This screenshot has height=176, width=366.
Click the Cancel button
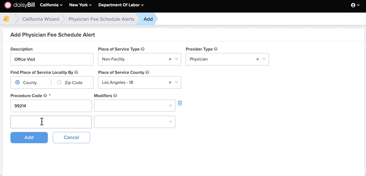[x=71, y=137]
